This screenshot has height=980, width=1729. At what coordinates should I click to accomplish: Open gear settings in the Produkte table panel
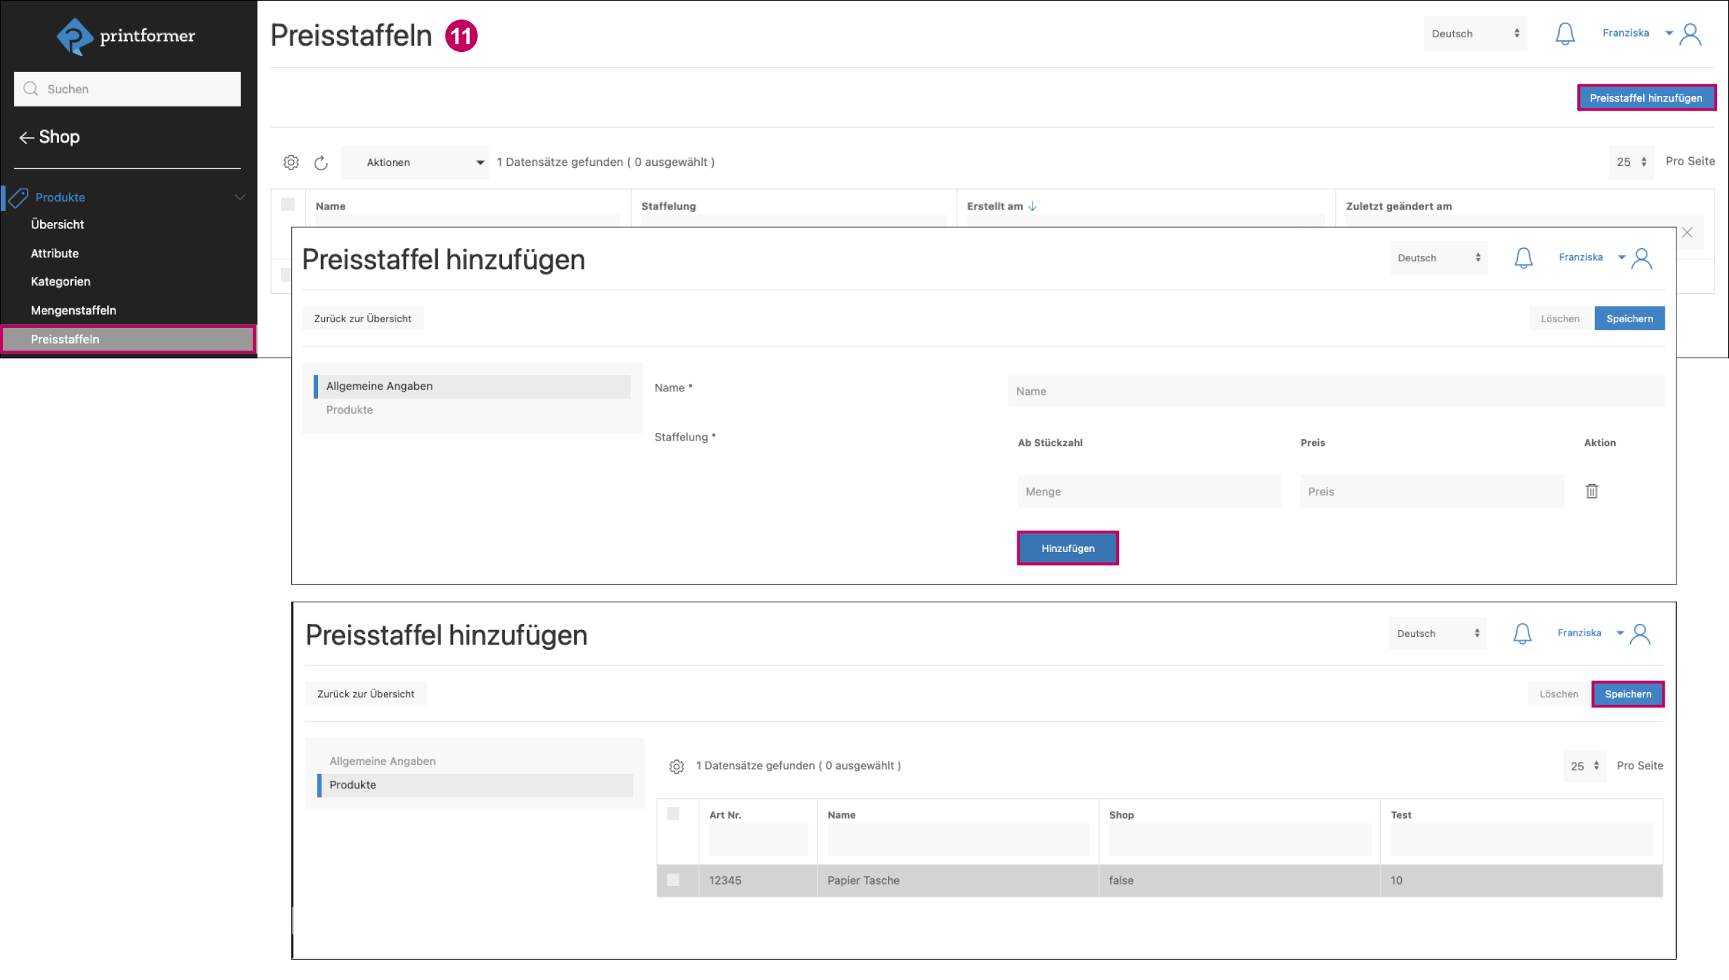[x=676, y=766]
